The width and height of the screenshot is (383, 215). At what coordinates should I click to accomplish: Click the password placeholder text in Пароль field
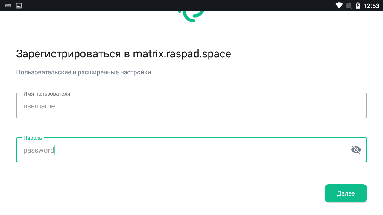(x=39, y=150)
